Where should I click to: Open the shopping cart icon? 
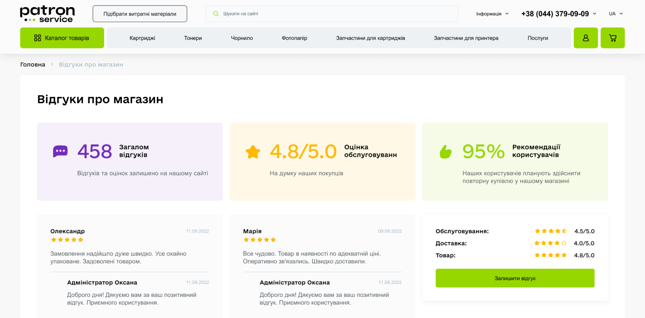point(612,38)
